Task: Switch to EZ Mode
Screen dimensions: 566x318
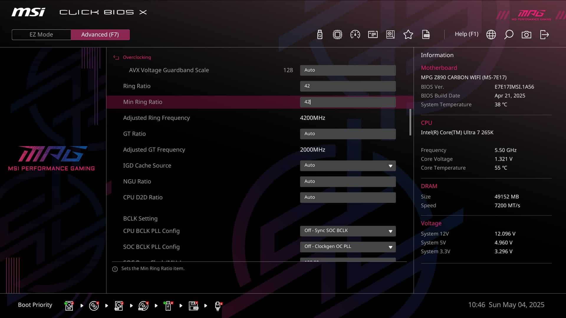Action: coord(41,34)
